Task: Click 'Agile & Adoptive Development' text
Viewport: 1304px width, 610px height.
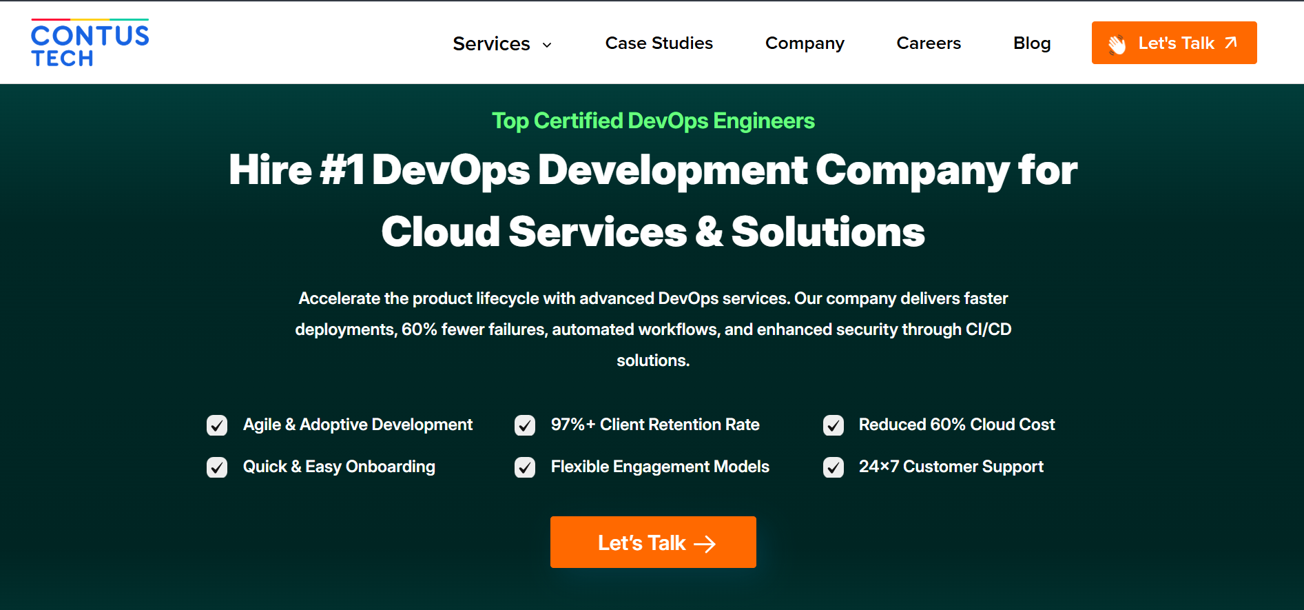Action: (x=358, y=425)
